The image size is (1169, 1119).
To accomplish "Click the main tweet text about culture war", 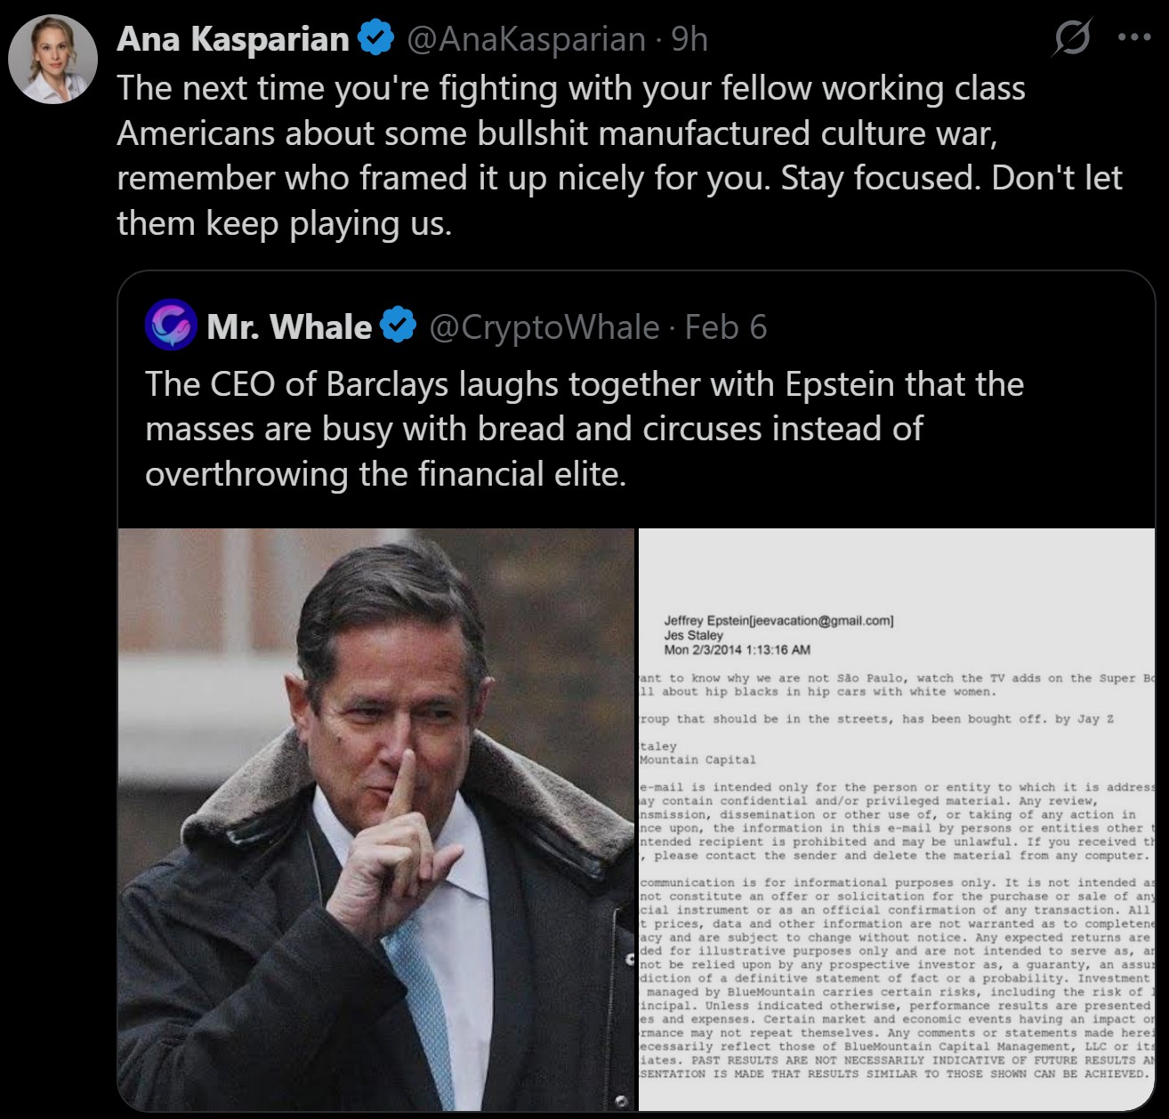I will tap(619, 156).
